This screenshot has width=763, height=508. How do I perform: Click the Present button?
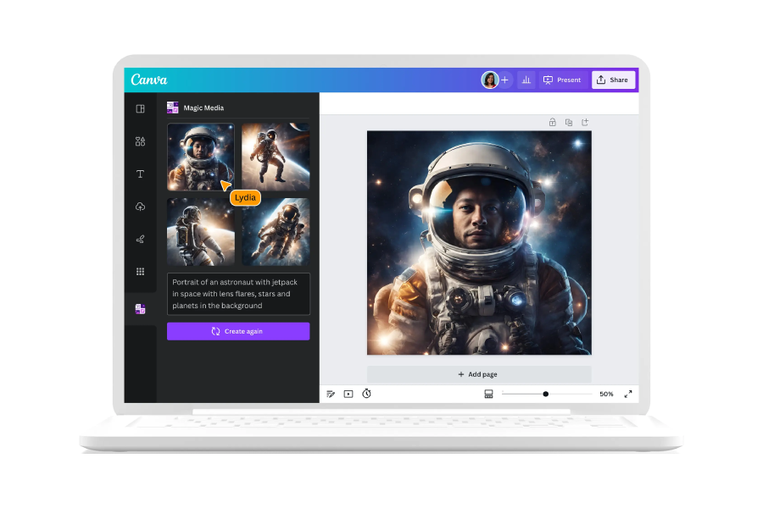pyautogui.click(x=562, y=80)
